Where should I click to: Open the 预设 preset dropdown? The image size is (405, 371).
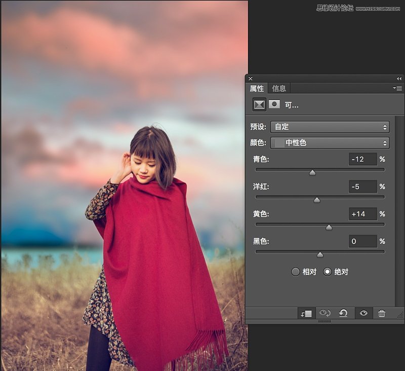click(x=330, y=127)
